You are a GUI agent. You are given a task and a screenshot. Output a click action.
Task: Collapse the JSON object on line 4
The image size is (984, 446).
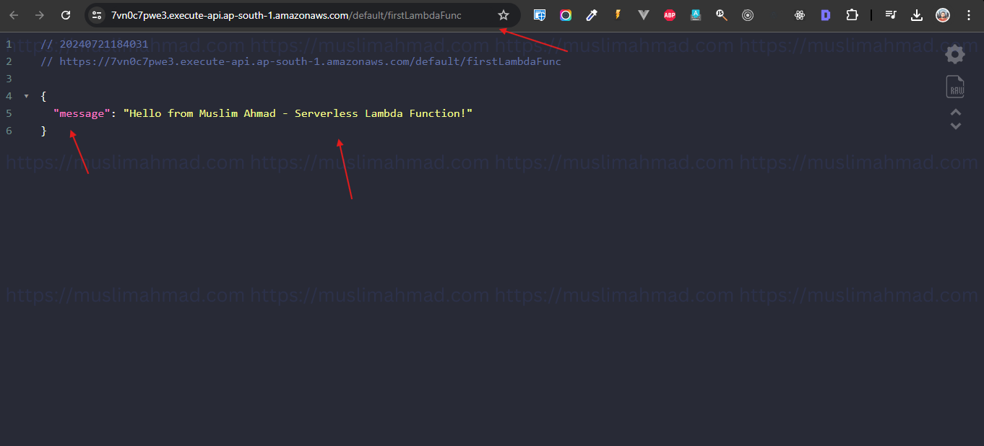point(26,95)
